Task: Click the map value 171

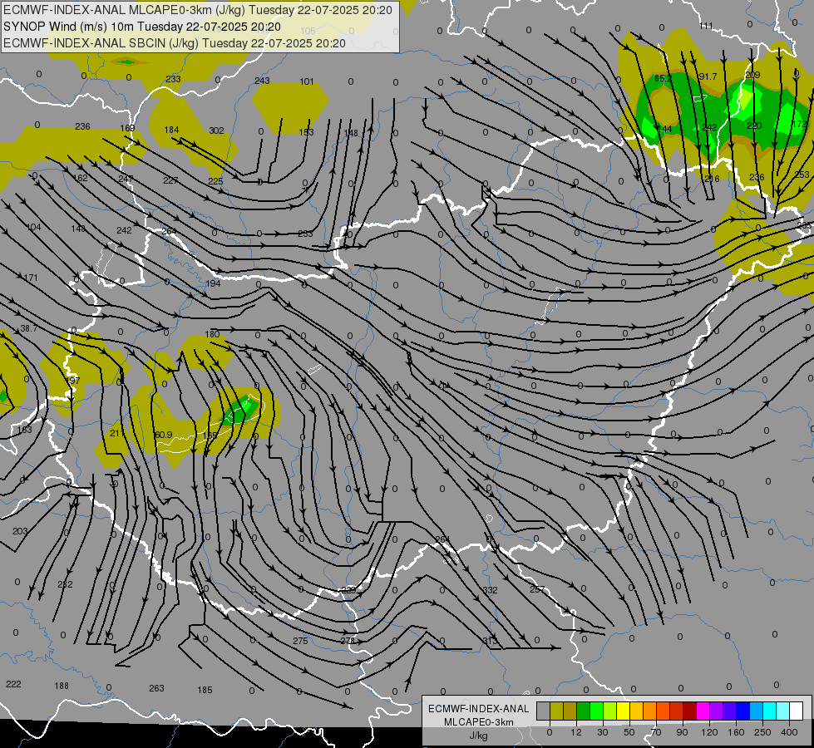Action: tap(31, 278)
